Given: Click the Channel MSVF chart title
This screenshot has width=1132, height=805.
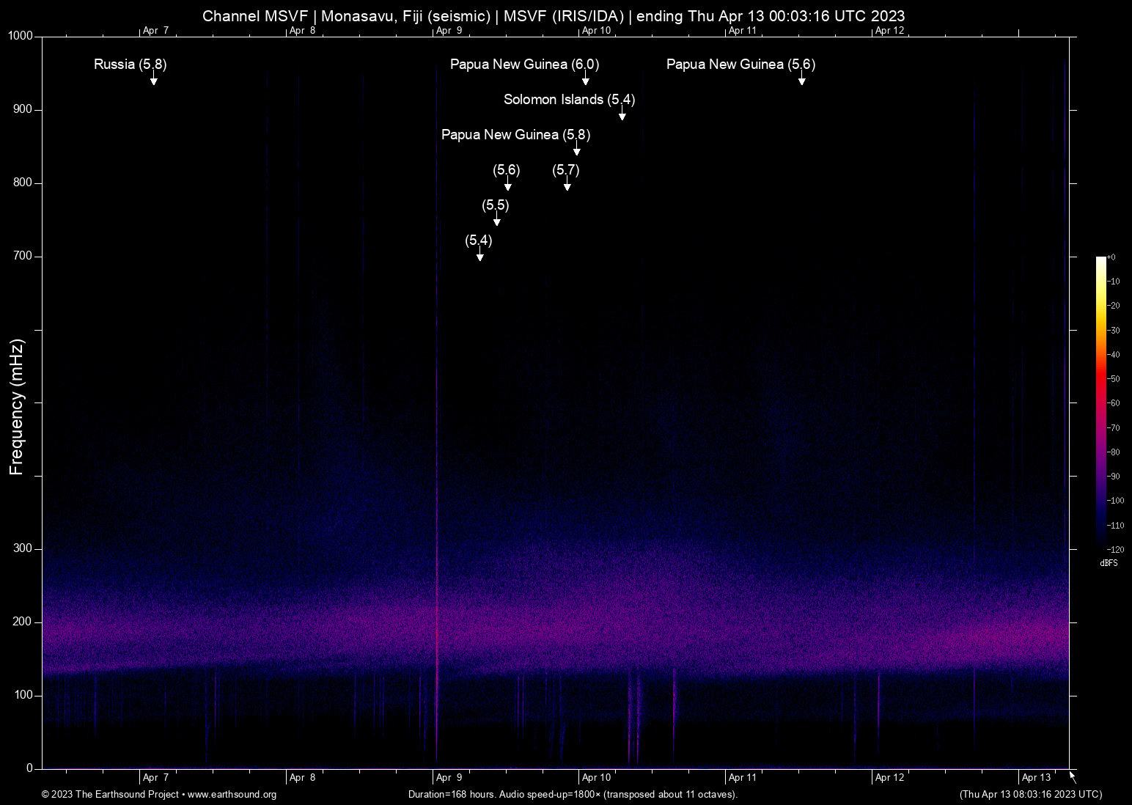Looking at the screenshot, I should pos(554,15).
